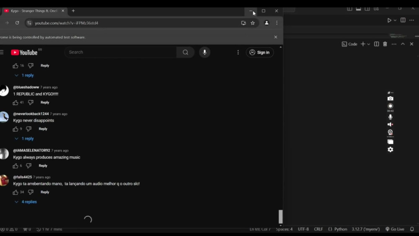Click the @falls4425 profile avatar

click(4, 180)
